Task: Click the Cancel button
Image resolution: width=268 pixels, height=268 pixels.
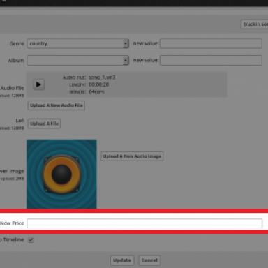Action: click(149, 260)
